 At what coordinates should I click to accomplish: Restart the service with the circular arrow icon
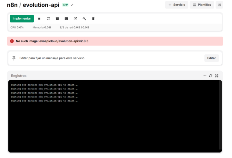pyautogui.click(x=48, y=19)
